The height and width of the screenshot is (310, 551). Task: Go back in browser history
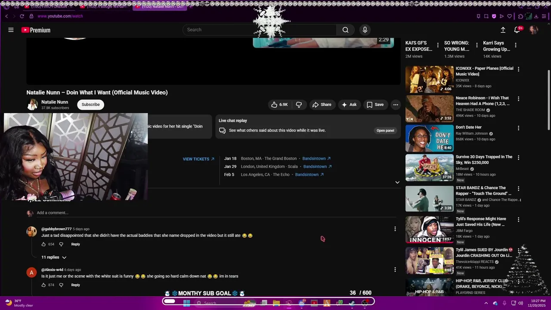[6, 16]
